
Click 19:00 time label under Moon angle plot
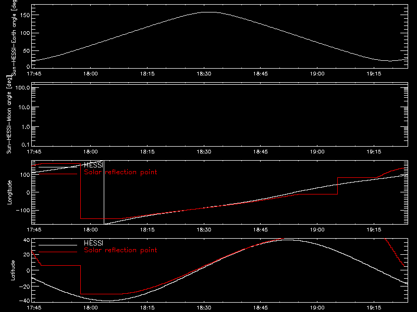tap(317, 152)
